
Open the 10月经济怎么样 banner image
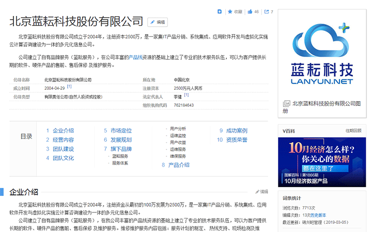[x=322, y=162]
